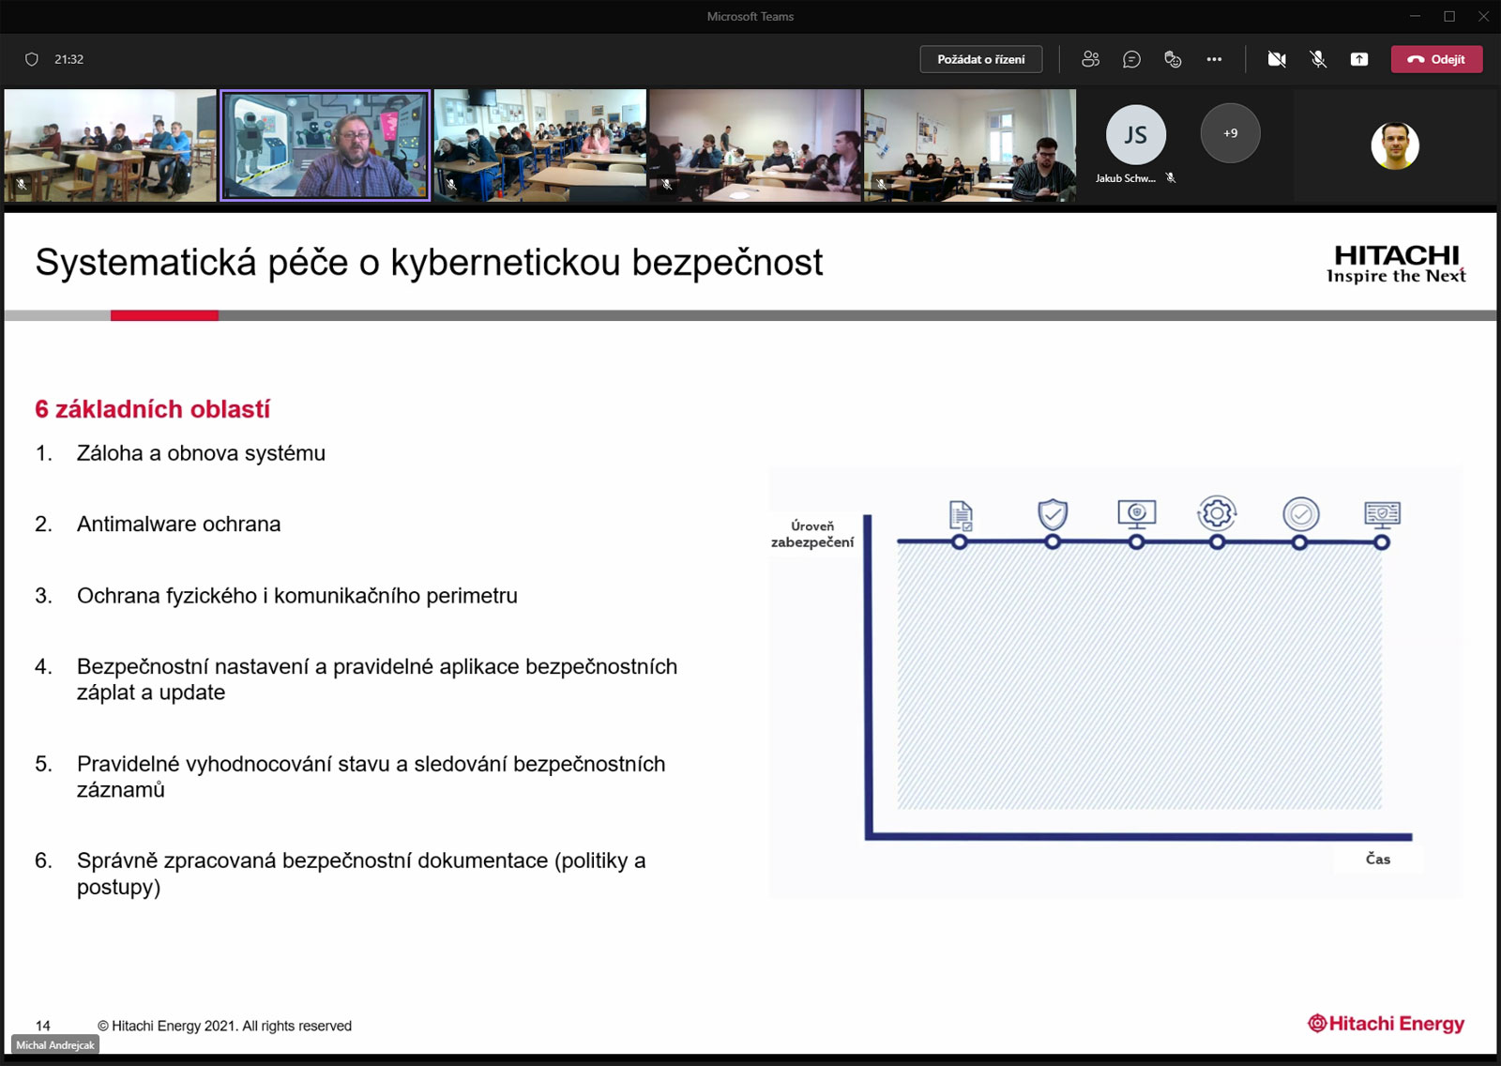Viewport: 1501px width, 1066px height.
Task: Select the first classroom video tile
Action: point(111,145)
